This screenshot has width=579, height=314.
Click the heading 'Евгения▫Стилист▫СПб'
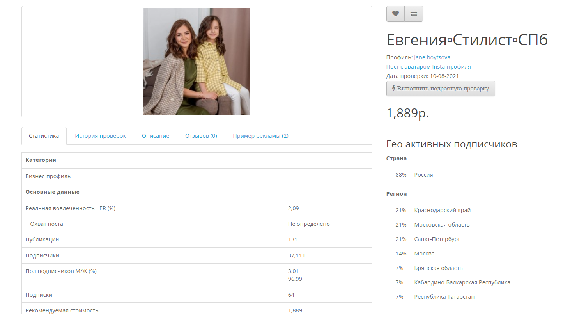click(x=467, y=40)
